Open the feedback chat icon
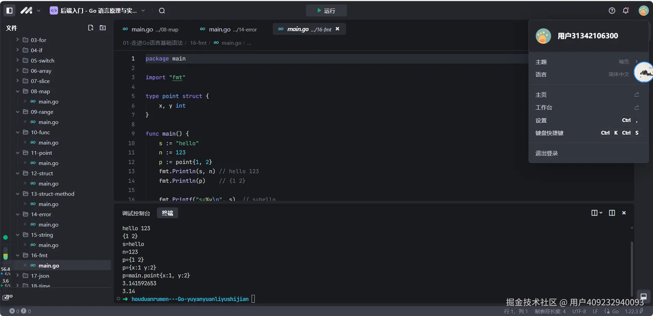The image size is (653, 316). point(643,296)
